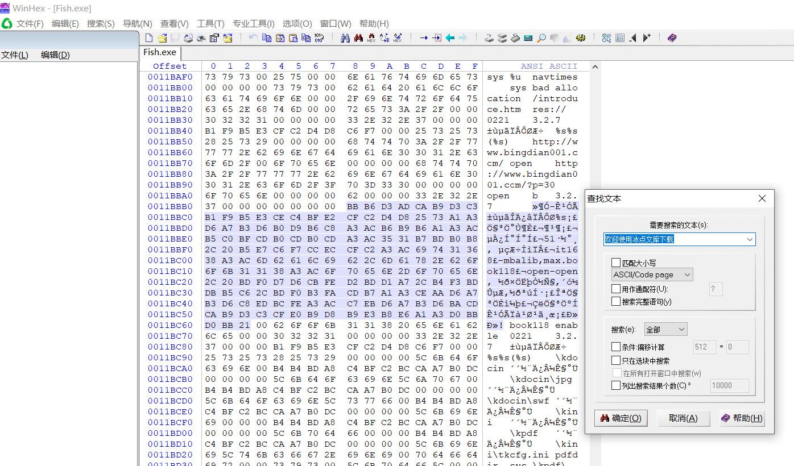Click the teal Back arrow icon
Viewport: 794px width, 466px height.
click(450, 38)
